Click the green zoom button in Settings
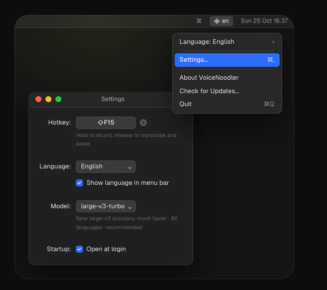Screen dimensions: 327x290 tap(58, 99)
